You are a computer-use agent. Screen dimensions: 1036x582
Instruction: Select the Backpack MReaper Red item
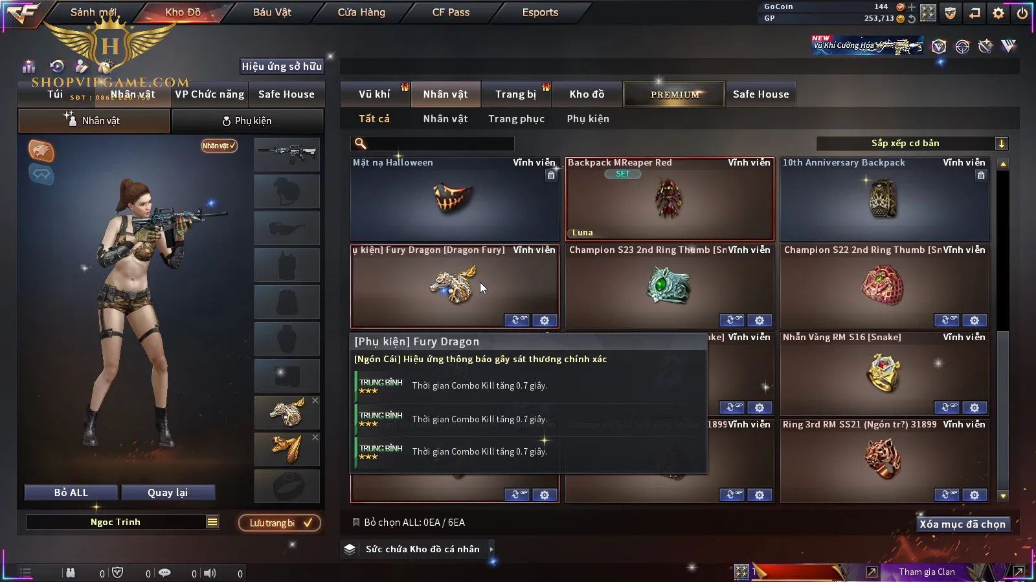pos(670,199)
